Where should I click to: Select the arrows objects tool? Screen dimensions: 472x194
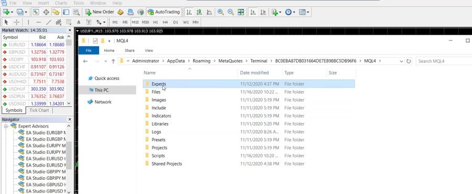point(99,22)
